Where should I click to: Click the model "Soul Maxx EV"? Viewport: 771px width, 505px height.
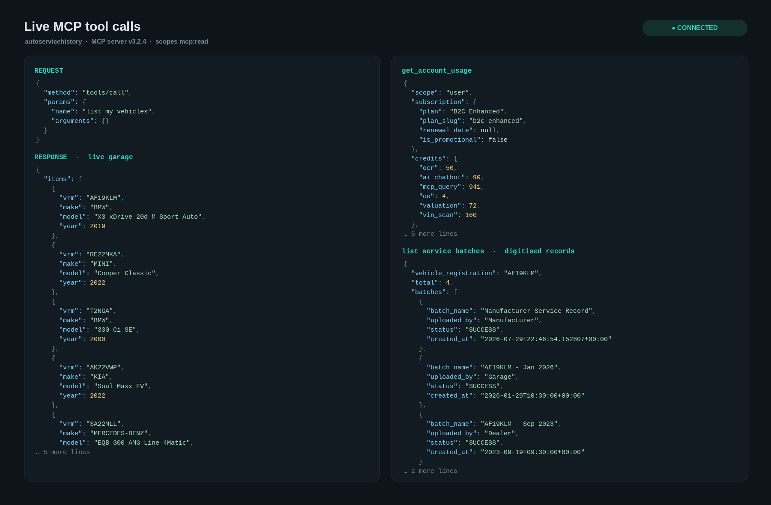pyautogui.click(x=121, y=386)
